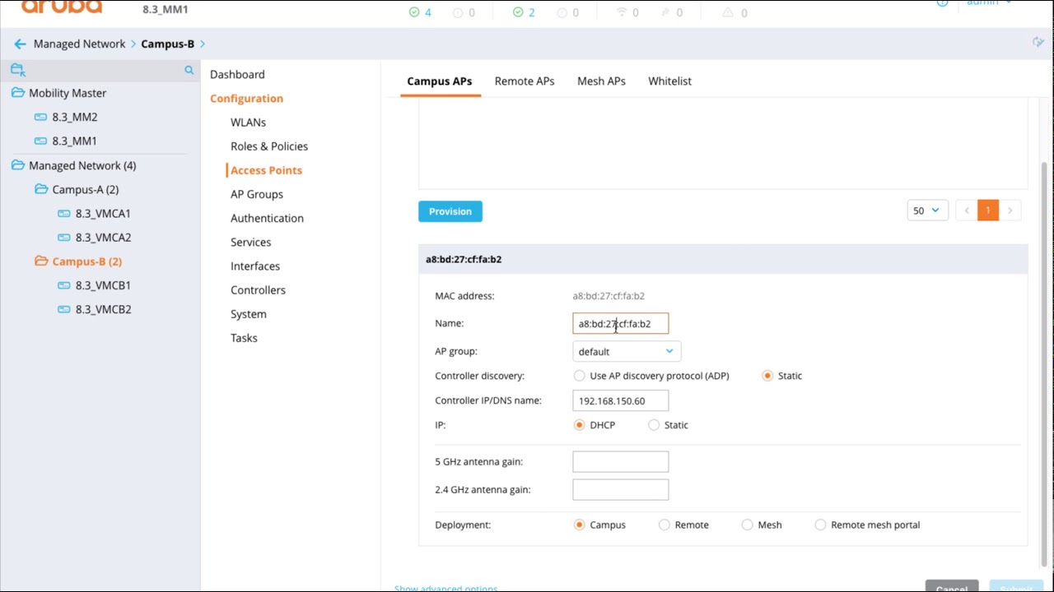Open Roles & Policies

pos(269,146)
